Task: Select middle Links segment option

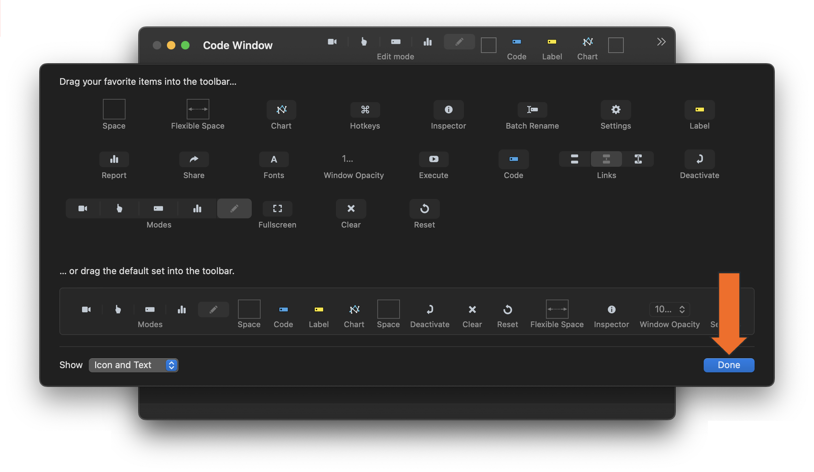Action: 606,159
